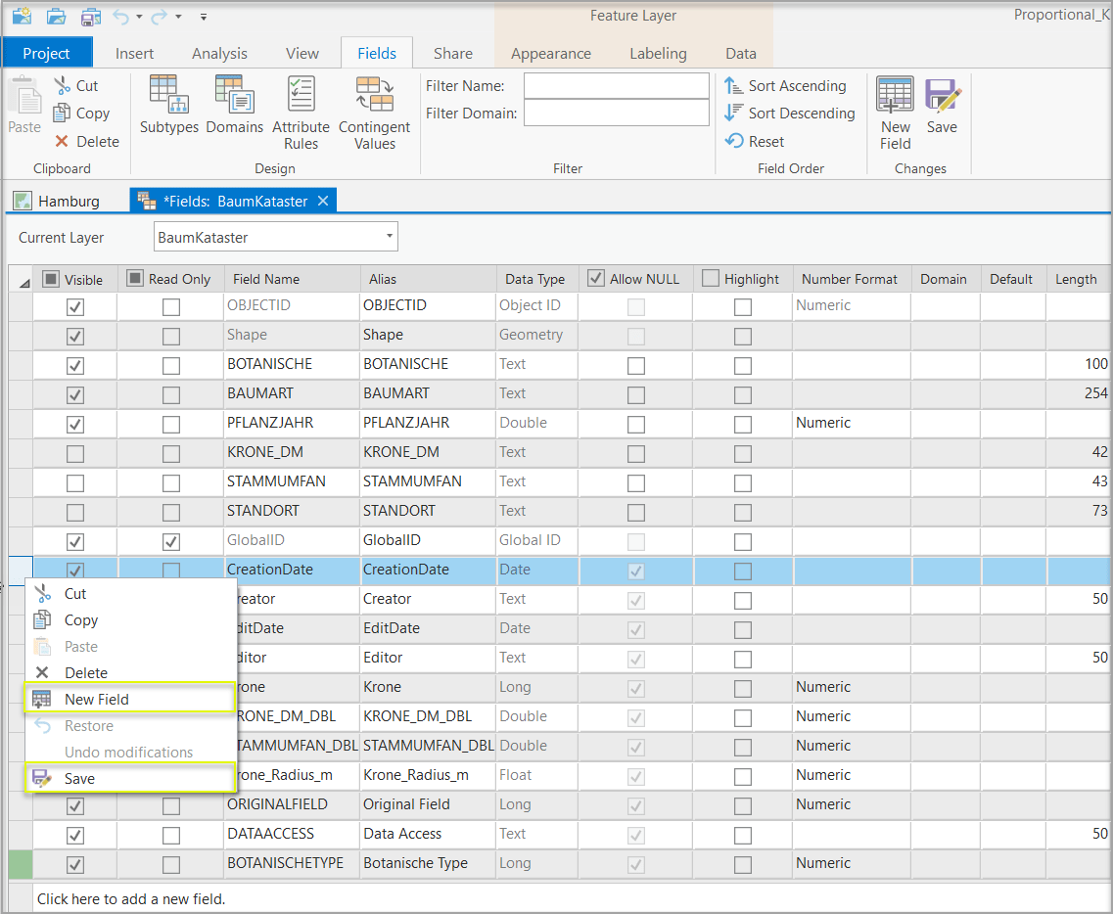Image resolution: width=1113 pixels, height=914 pixels.
Task: Sort fields ascending
Action: coord(785,86)
